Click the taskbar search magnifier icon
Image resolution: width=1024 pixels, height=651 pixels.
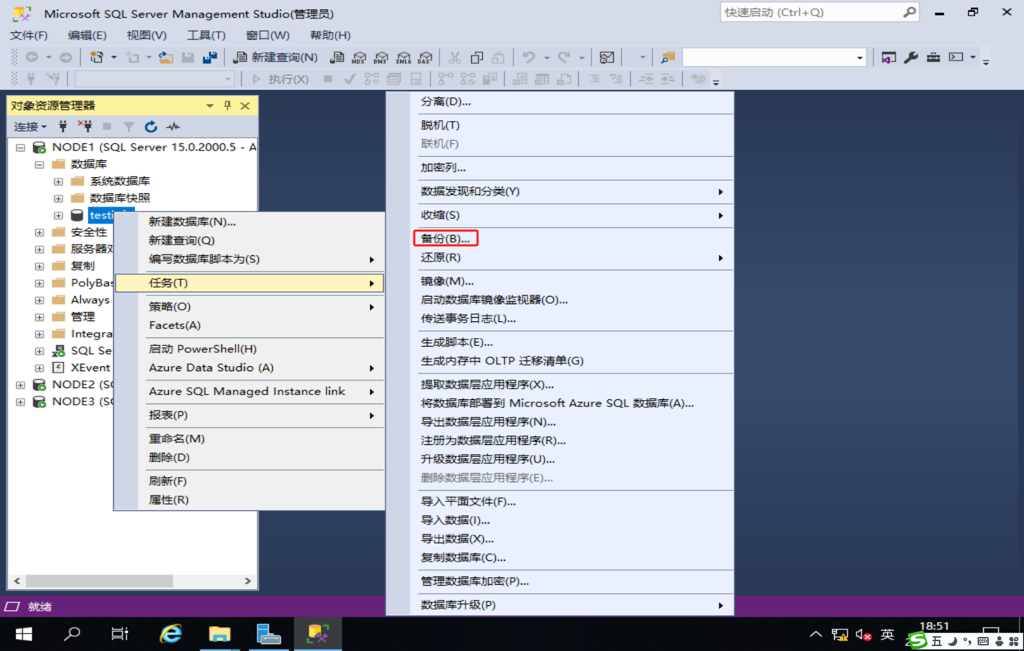click(72, 634)
